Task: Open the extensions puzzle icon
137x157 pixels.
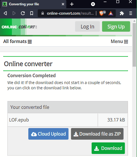Action: point(122,13)
